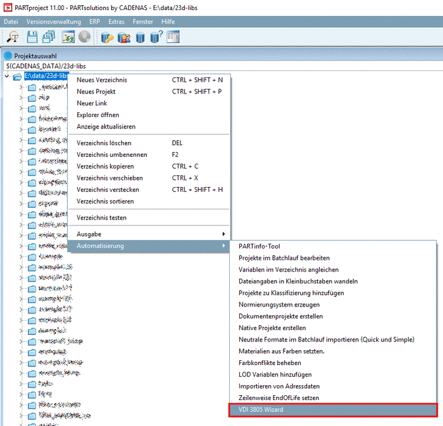Viewport: 443px width, 426px height.
Task: Click the single floppy disk save icon
Action: pos(32,37)
